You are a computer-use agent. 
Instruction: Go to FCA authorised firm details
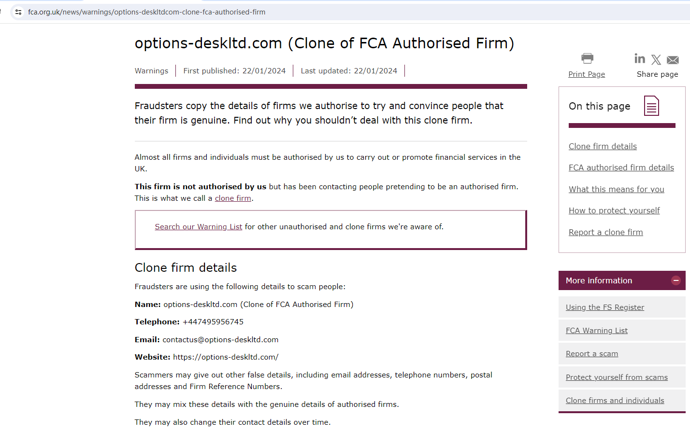[621, 167]
